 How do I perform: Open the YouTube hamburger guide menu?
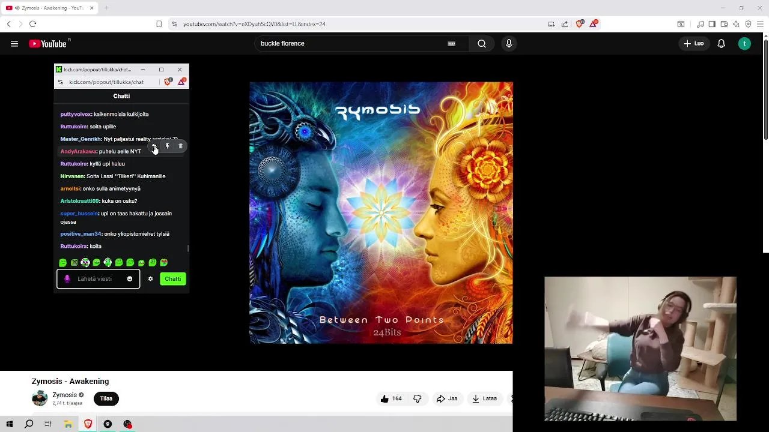pyautogui.click(x=14, y=43)
